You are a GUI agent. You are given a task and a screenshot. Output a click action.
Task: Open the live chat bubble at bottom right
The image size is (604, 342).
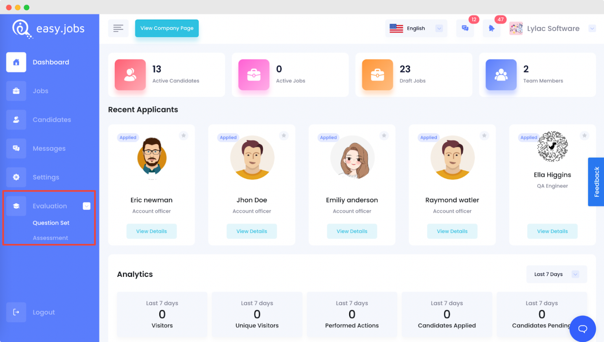pyautogui.click(x=582, y=329)
